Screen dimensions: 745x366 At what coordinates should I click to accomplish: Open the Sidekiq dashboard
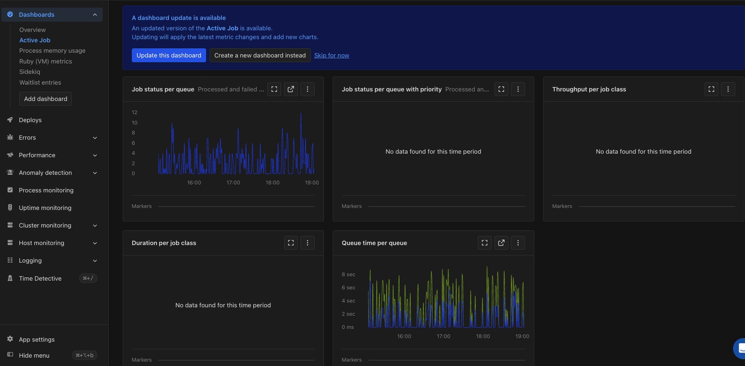coord(30,72)
